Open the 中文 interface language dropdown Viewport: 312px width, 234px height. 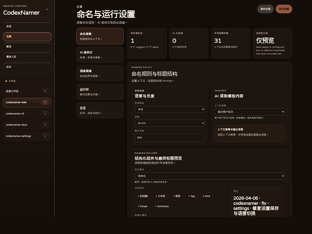(x=170, y=110)
